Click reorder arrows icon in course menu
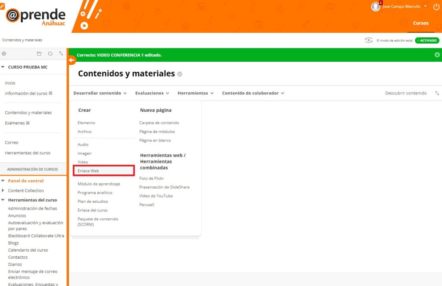 click(x=61, y=54)
